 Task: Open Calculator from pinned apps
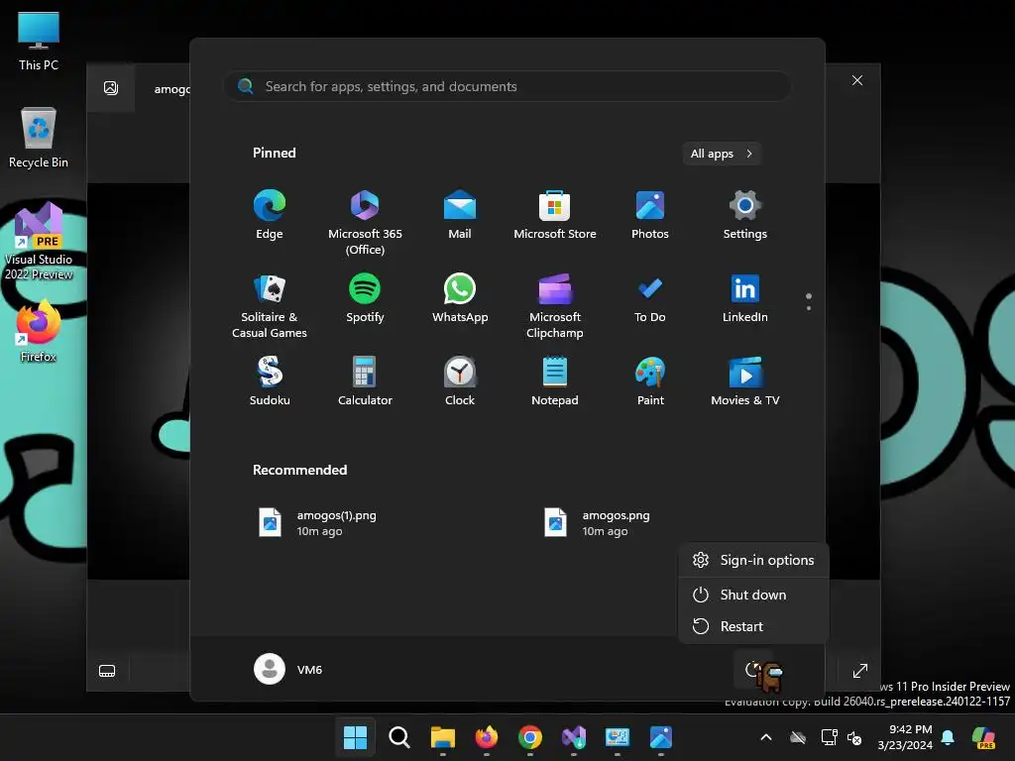pos(365,381)
